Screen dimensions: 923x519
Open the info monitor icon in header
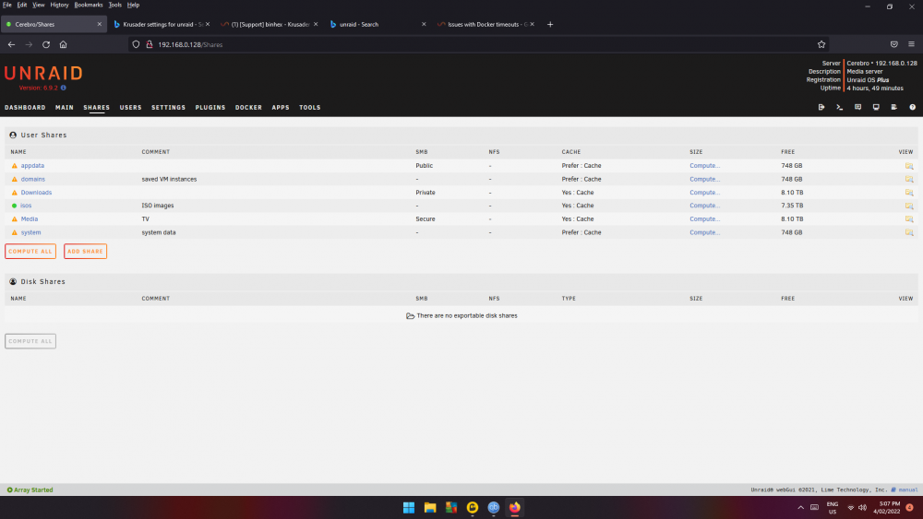(x=876, y=108)
